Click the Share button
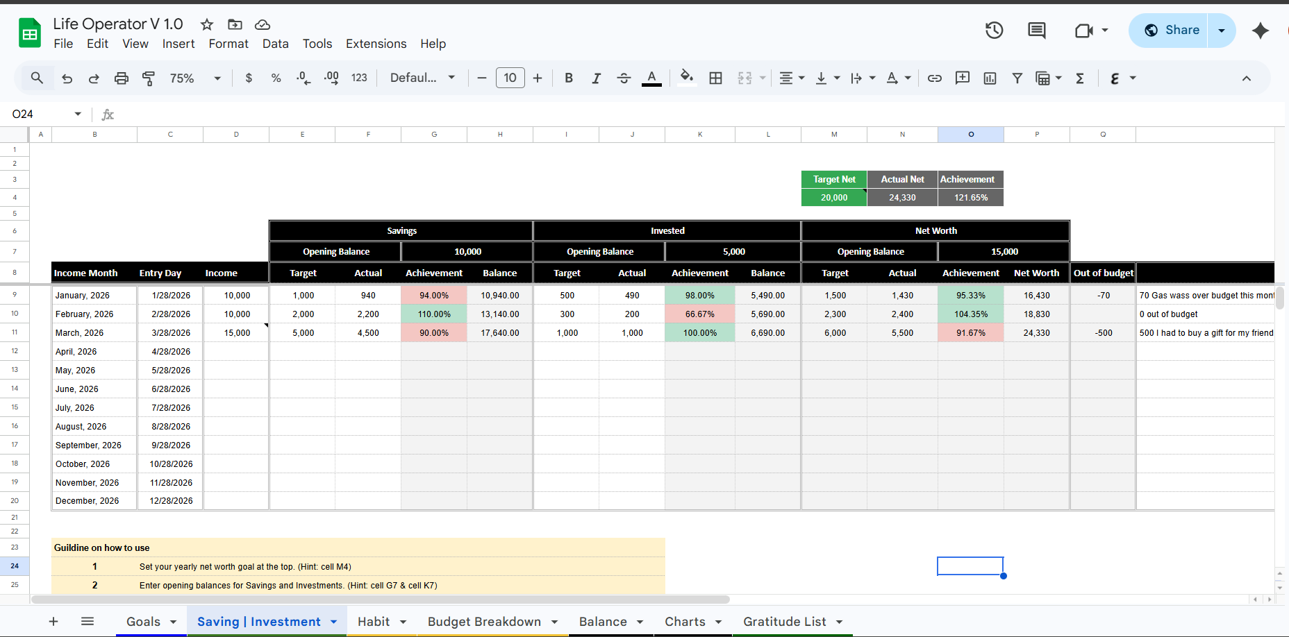This screenshot has height=637, width=1289. pyautogui.click(x=1172, y=31)
